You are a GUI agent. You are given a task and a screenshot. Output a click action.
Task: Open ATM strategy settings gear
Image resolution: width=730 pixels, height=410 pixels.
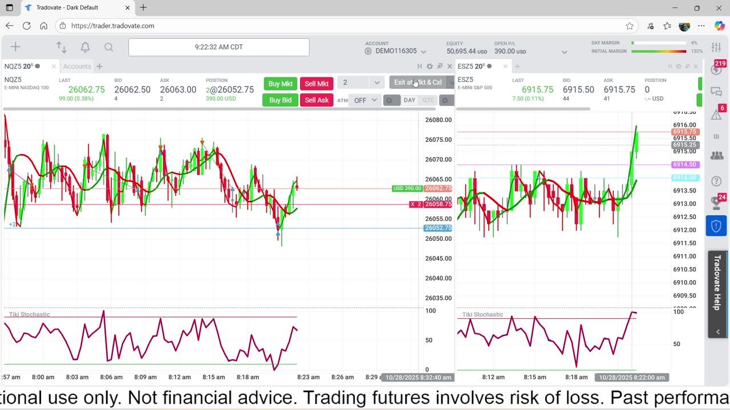(x=390, y=100)
